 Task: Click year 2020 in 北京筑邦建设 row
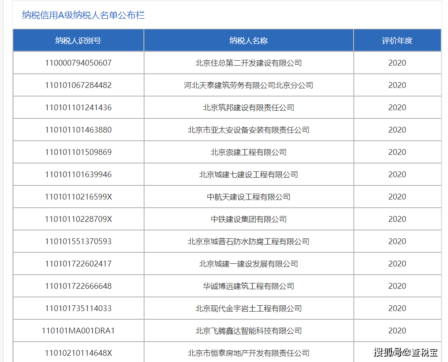(397, 107)
